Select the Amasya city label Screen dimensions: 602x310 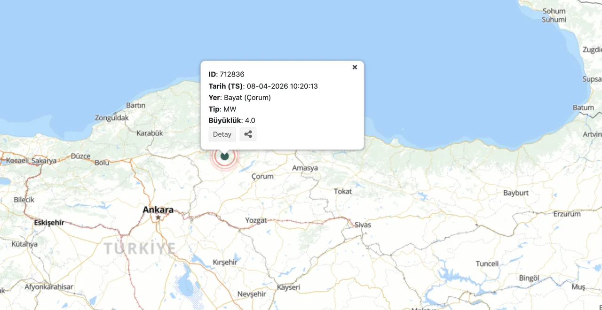pyautogui.click(x=305, y=167)
